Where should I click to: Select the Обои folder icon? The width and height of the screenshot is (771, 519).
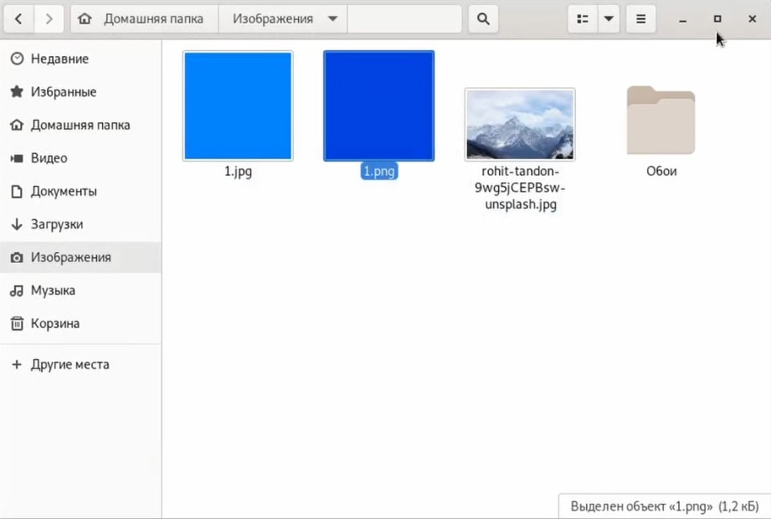pyautogui.click(x=660, y=121)
